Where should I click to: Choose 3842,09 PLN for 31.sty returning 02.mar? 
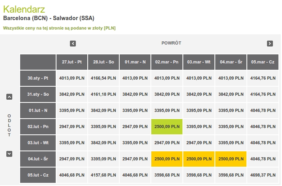(x=167, y=94)
